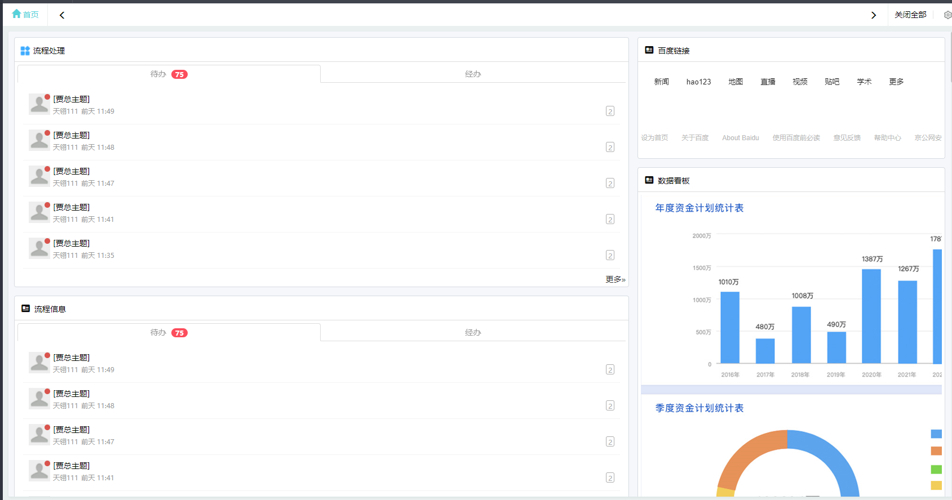Click the avatar of the 11:49 item in 流程处理
952x500 pixels.
pos(39,104)
